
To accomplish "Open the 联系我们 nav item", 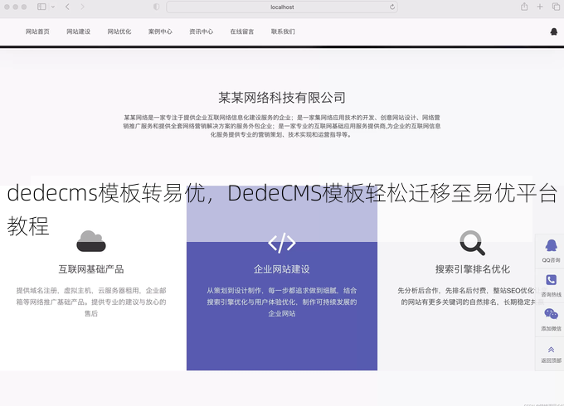I will coord(283,31).
